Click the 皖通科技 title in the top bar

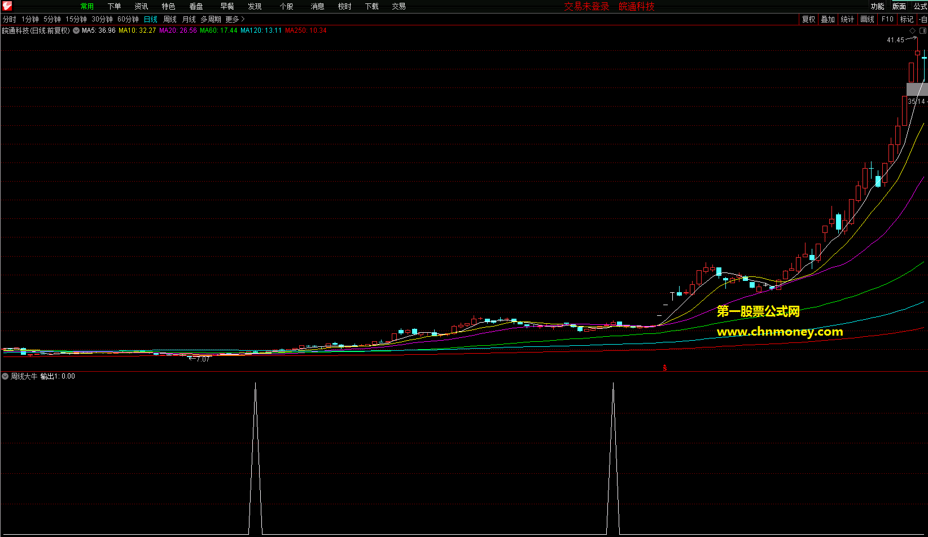[x=637, y=6]
